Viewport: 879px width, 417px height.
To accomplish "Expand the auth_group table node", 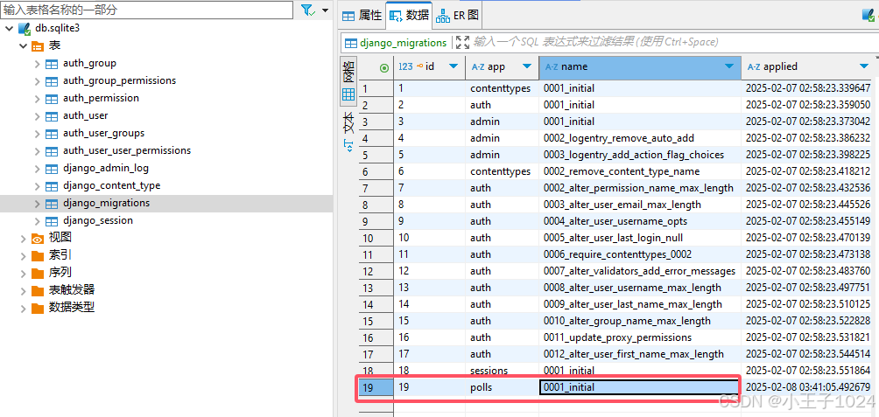I will tap(37, 64).
